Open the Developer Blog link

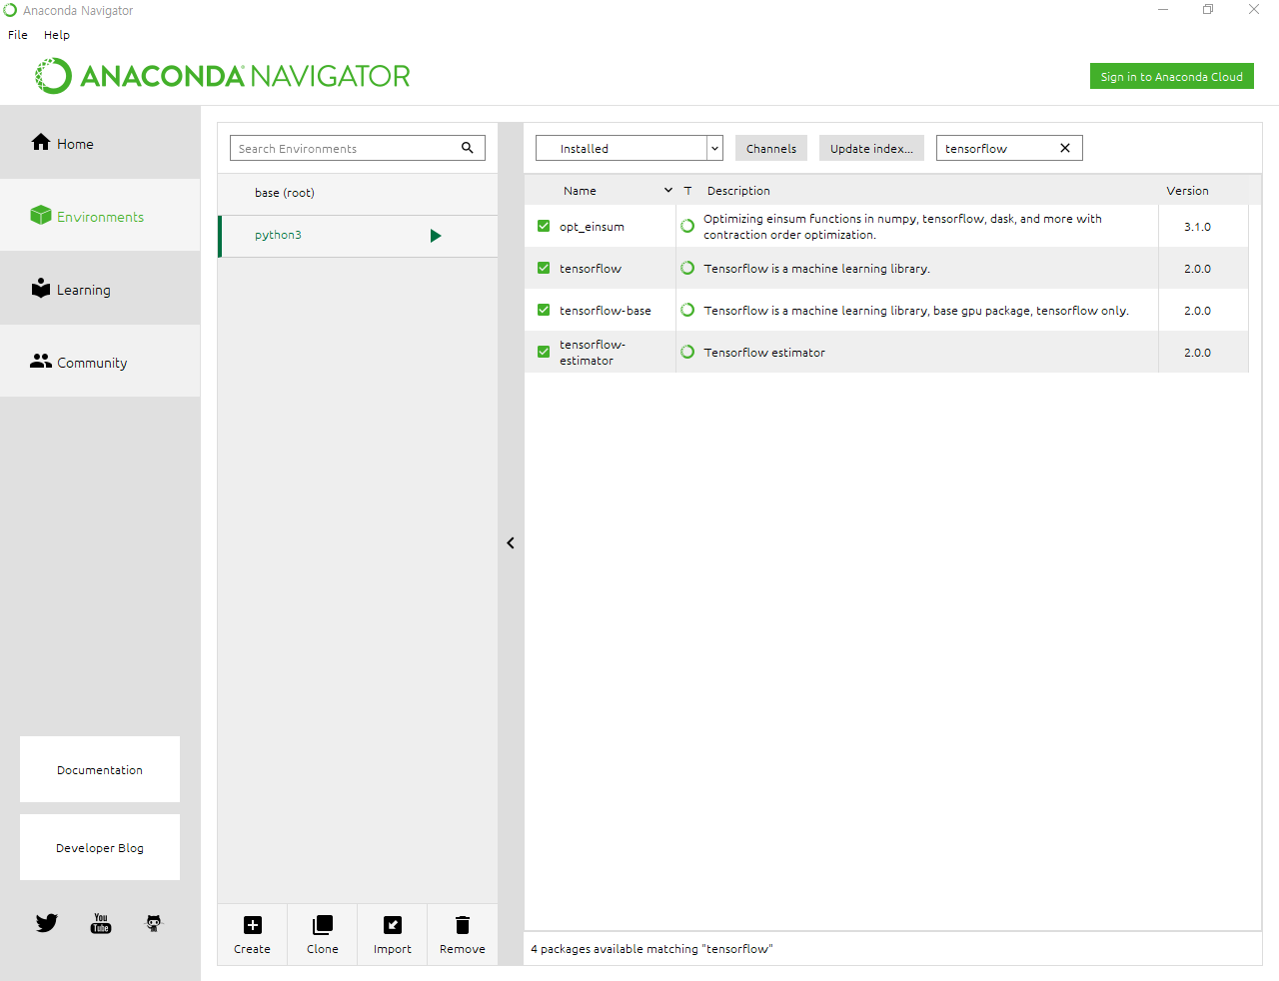click(100, 847)
